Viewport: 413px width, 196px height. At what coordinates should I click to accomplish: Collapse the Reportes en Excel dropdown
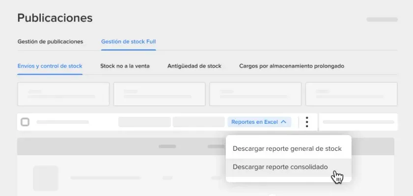(259, 122)
